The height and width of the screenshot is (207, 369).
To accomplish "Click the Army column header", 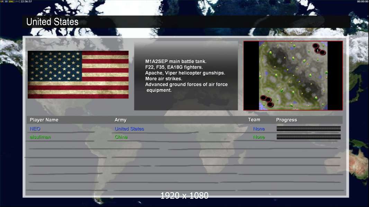I will tap(120, 120).
